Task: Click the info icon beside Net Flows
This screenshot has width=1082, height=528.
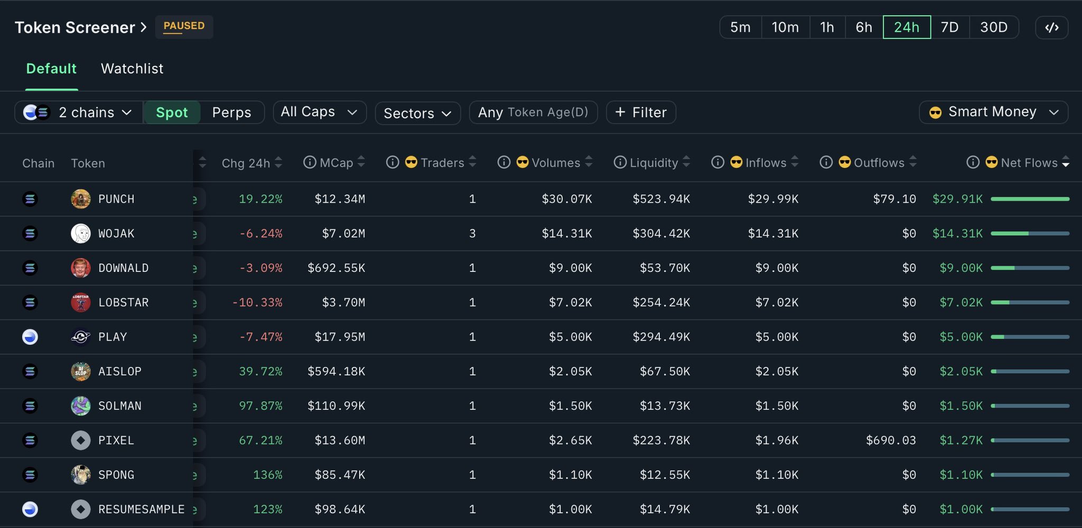Action: coord(973,162)
